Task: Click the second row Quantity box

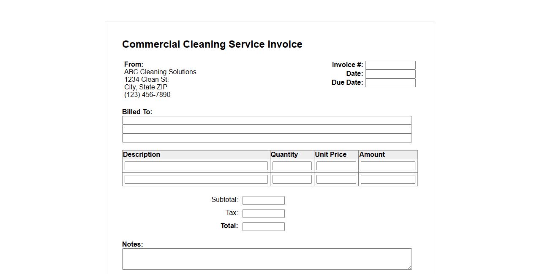Action: point(292,180)
